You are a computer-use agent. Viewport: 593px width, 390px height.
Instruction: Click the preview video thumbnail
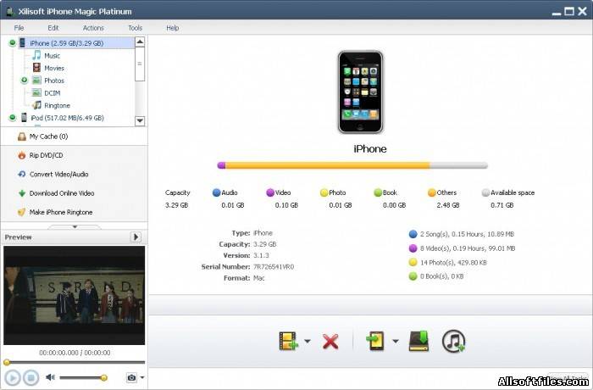click(75, 295)
